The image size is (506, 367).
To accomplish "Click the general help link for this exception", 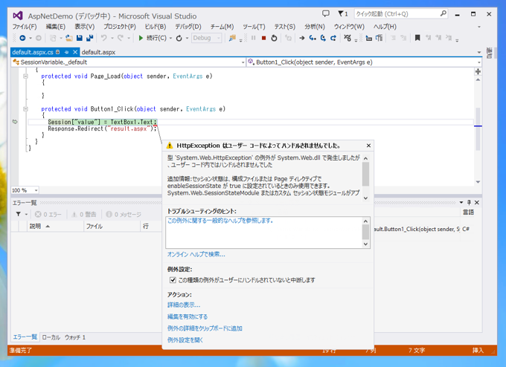I will click(220, 221).
